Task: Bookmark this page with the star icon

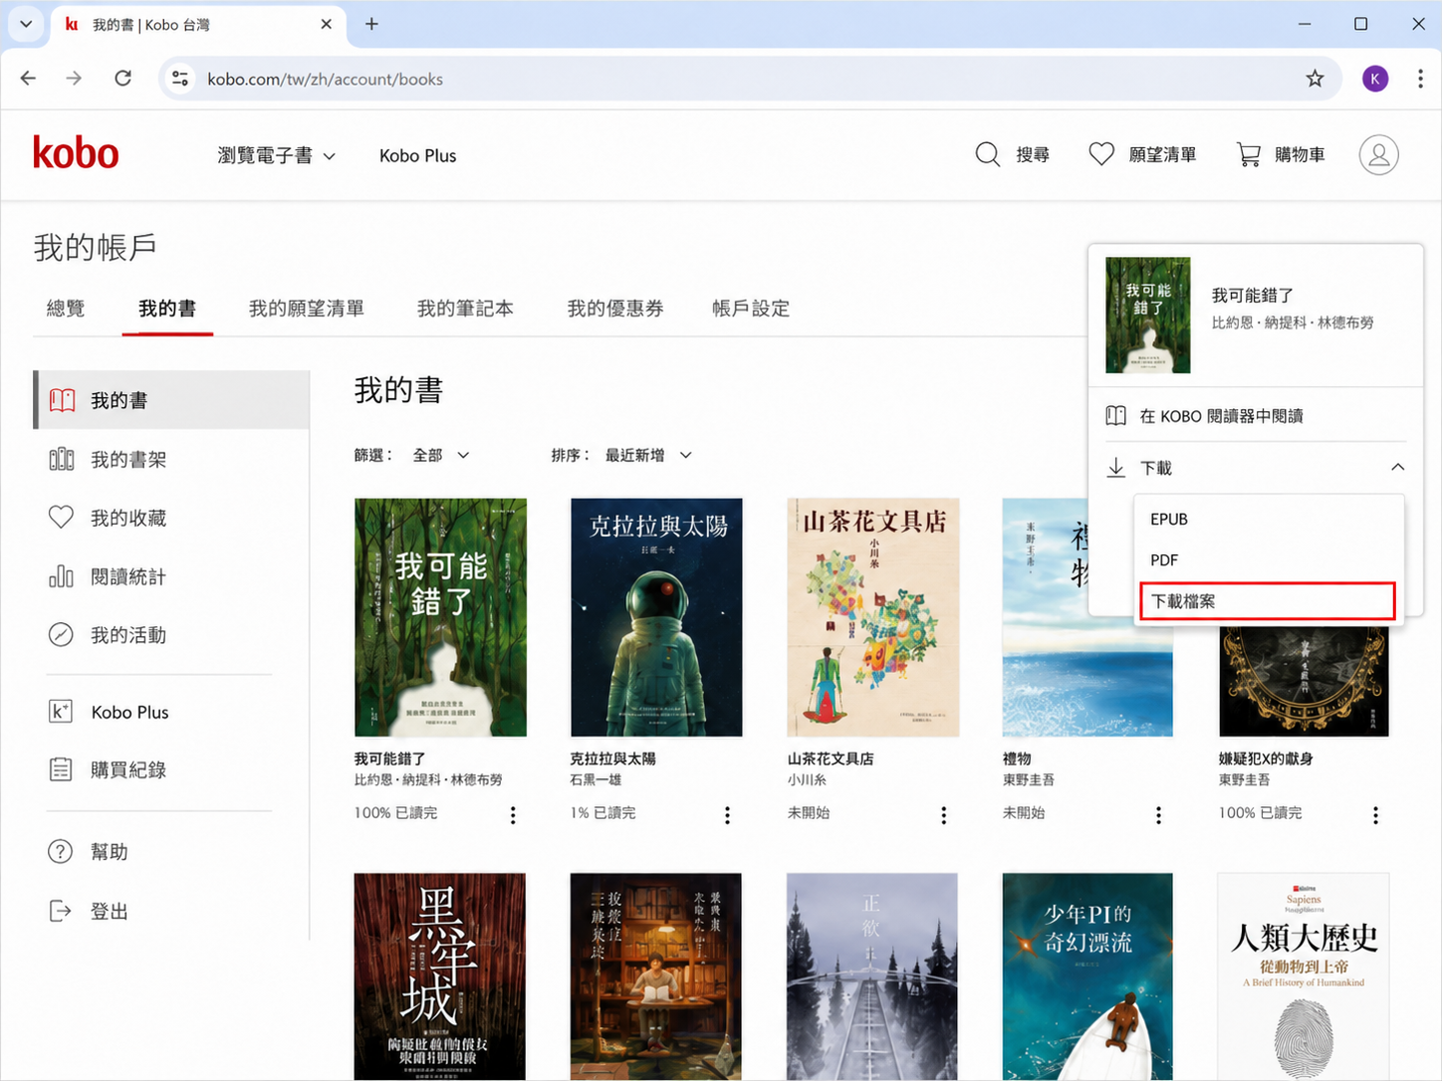Action: point(1315,79)
